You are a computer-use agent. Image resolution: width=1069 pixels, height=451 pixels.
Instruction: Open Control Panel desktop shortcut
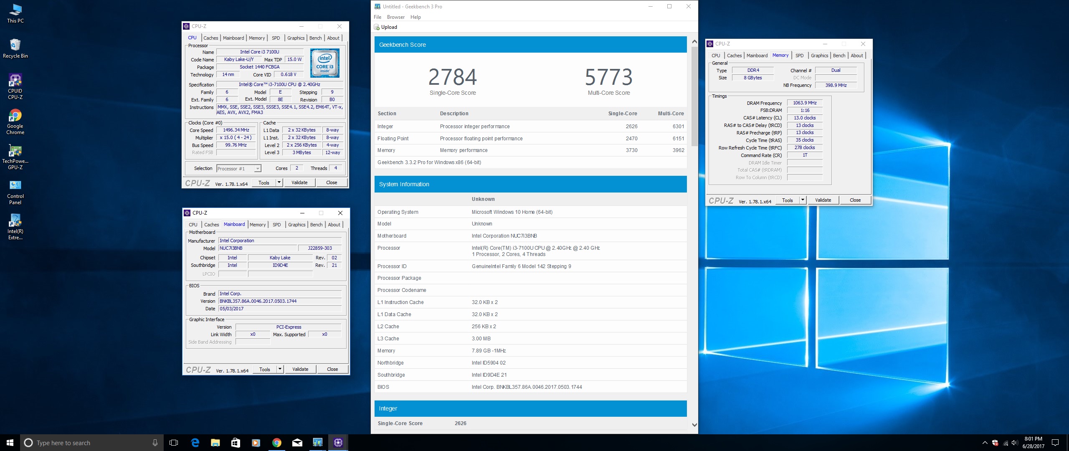[15, 192]
